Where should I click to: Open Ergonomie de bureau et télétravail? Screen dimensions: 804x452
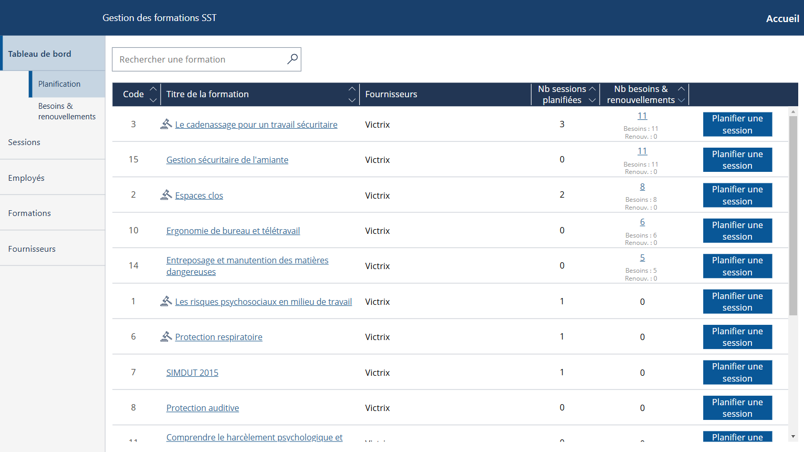click(233, 231)
